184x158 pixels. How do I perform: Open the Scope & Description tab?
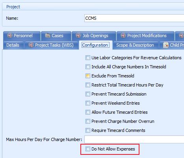pos(136,45)
